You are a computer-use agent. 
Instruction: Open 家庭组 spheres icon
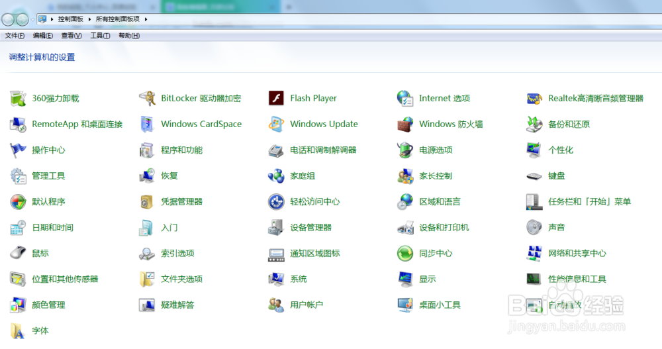tap(276, 175)
